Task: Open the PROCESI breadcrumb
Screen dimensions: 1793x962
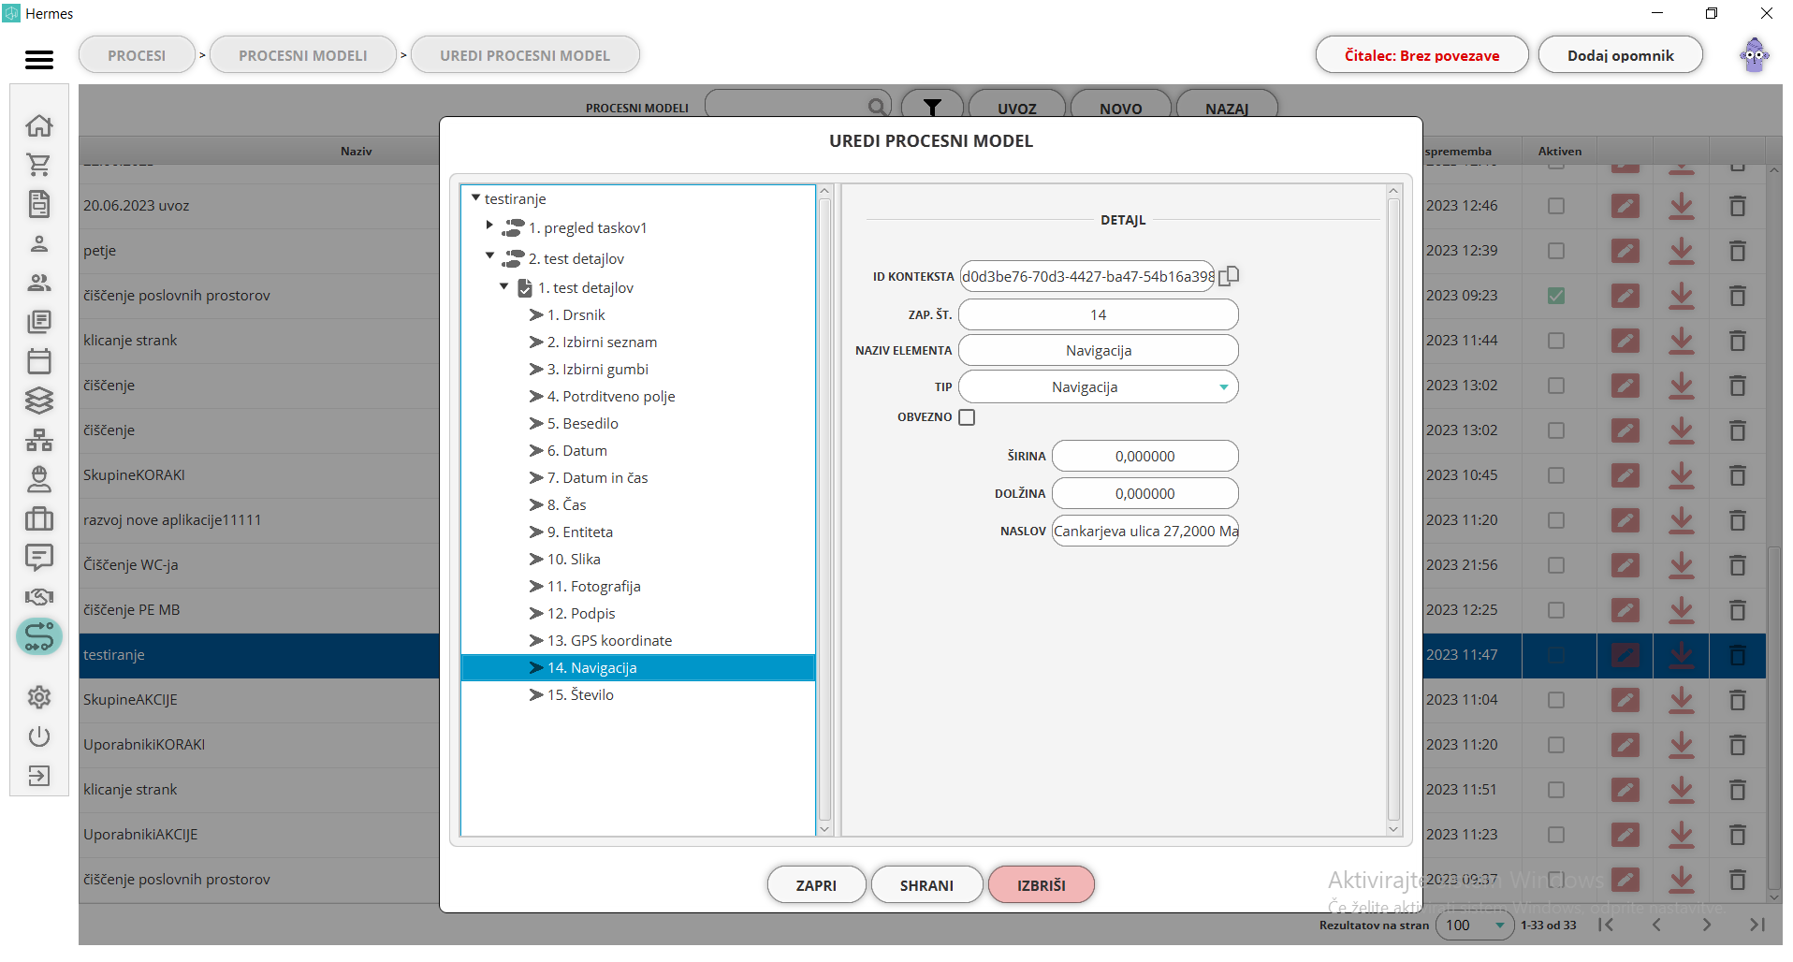Action: [137, 55]
